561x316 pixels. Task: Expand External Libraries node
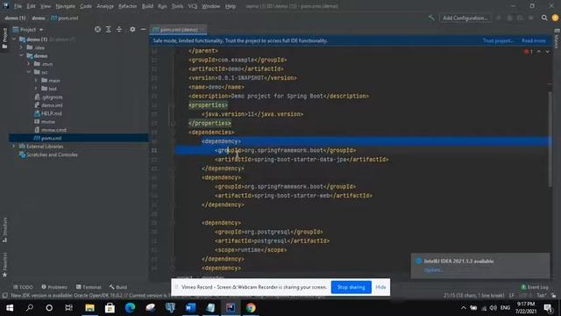tap(14, 147)
